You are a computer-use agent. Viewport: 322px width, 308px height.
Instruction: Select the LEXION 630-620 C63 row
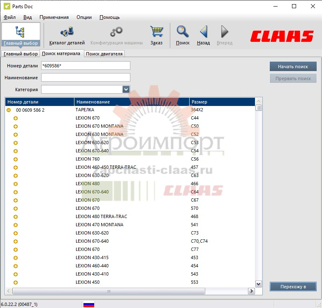(130, 175)
